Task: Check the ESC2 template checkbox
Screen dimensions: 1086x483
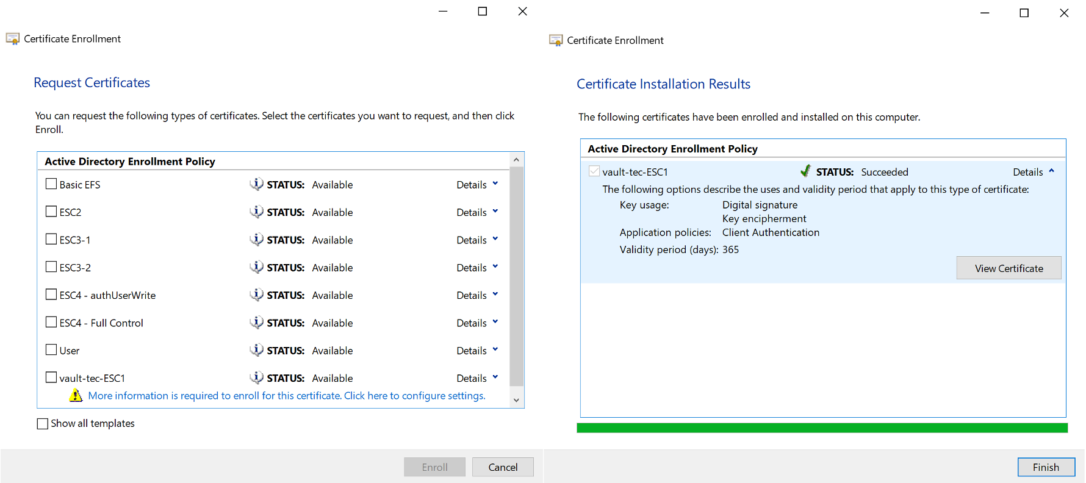Action: 51,211
